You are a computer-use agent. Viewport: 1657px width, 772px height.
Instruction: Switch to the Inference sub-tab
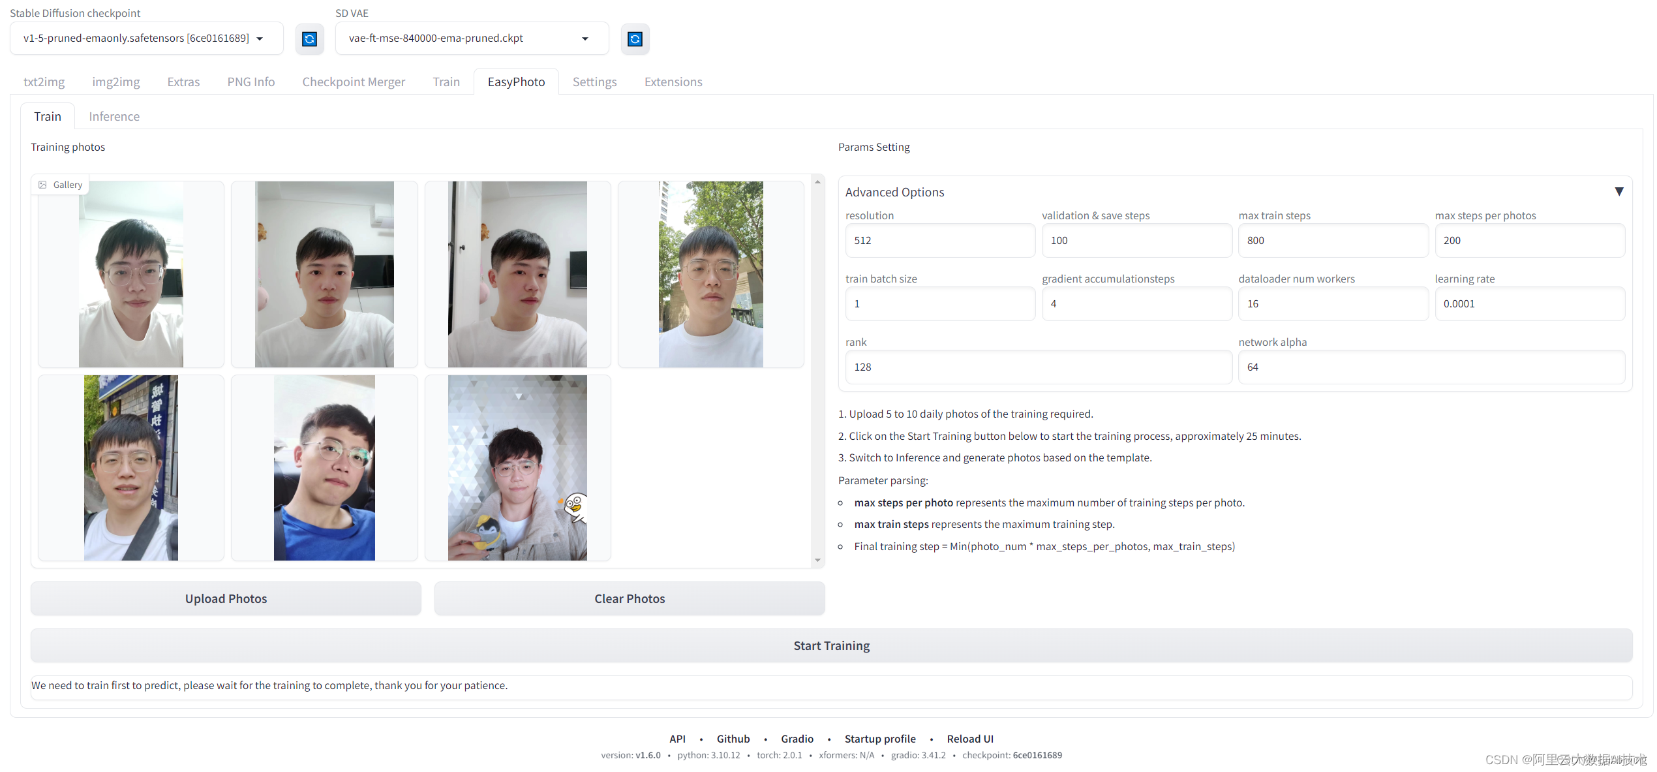[x=114, y=116]
